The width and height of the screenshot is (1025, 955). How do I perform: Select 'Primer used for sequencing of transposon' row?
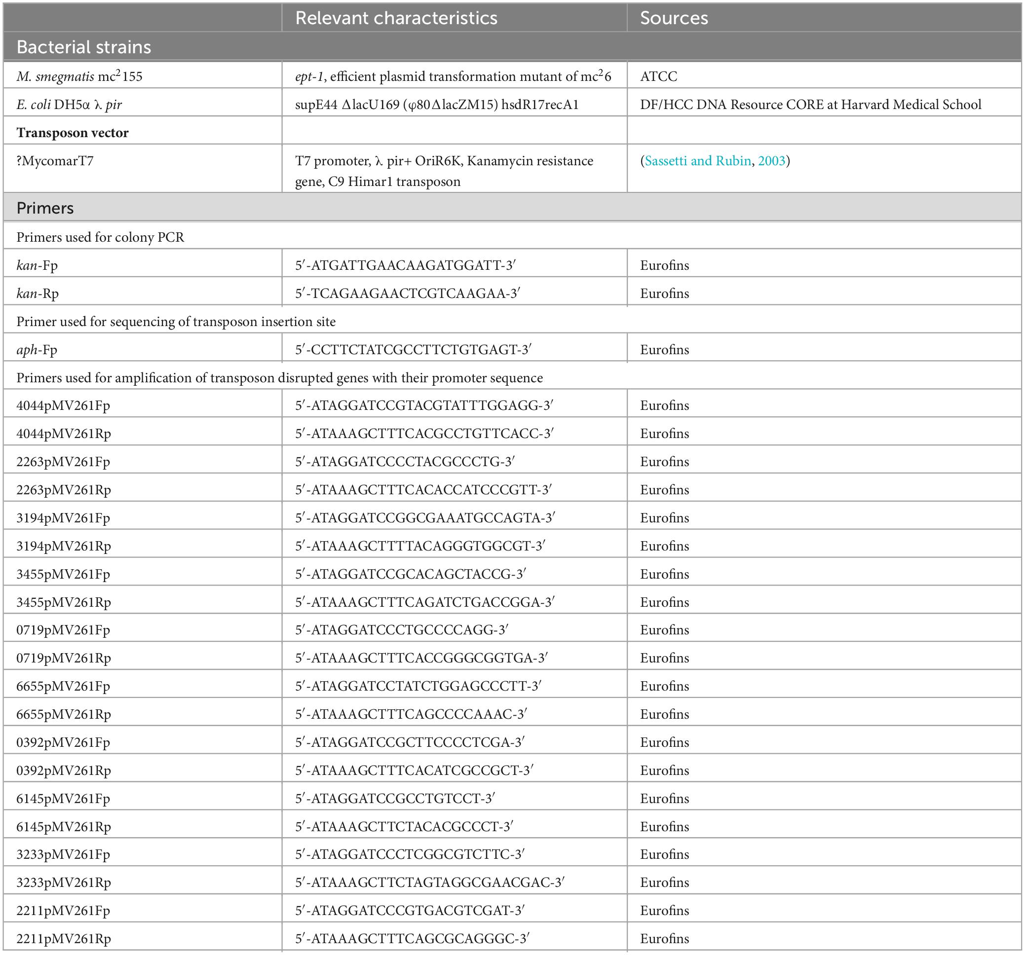pos(176,322)
